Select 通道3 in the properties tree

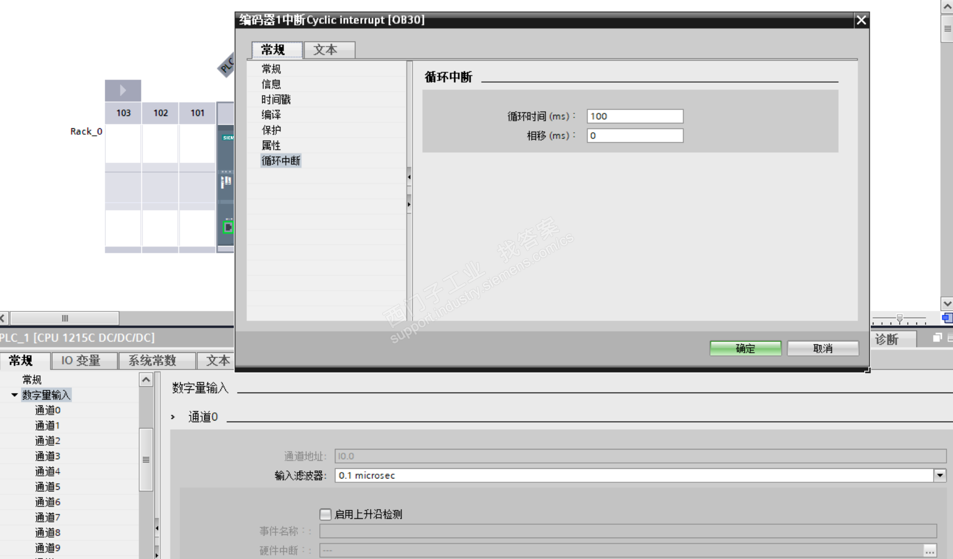(48, 456)
